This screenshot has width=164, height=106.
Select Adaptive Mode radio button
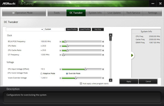click(x=42, y=74)
